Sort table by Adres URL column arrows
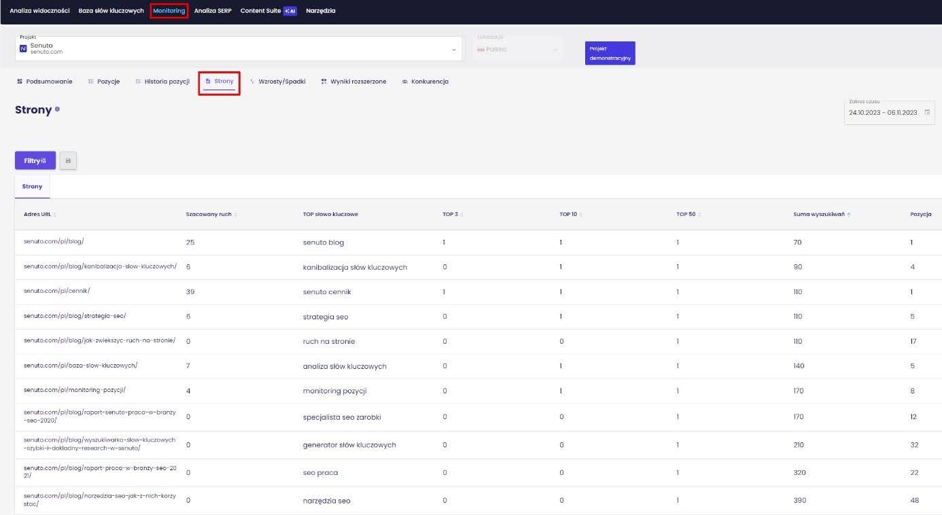 coord(55,215)
